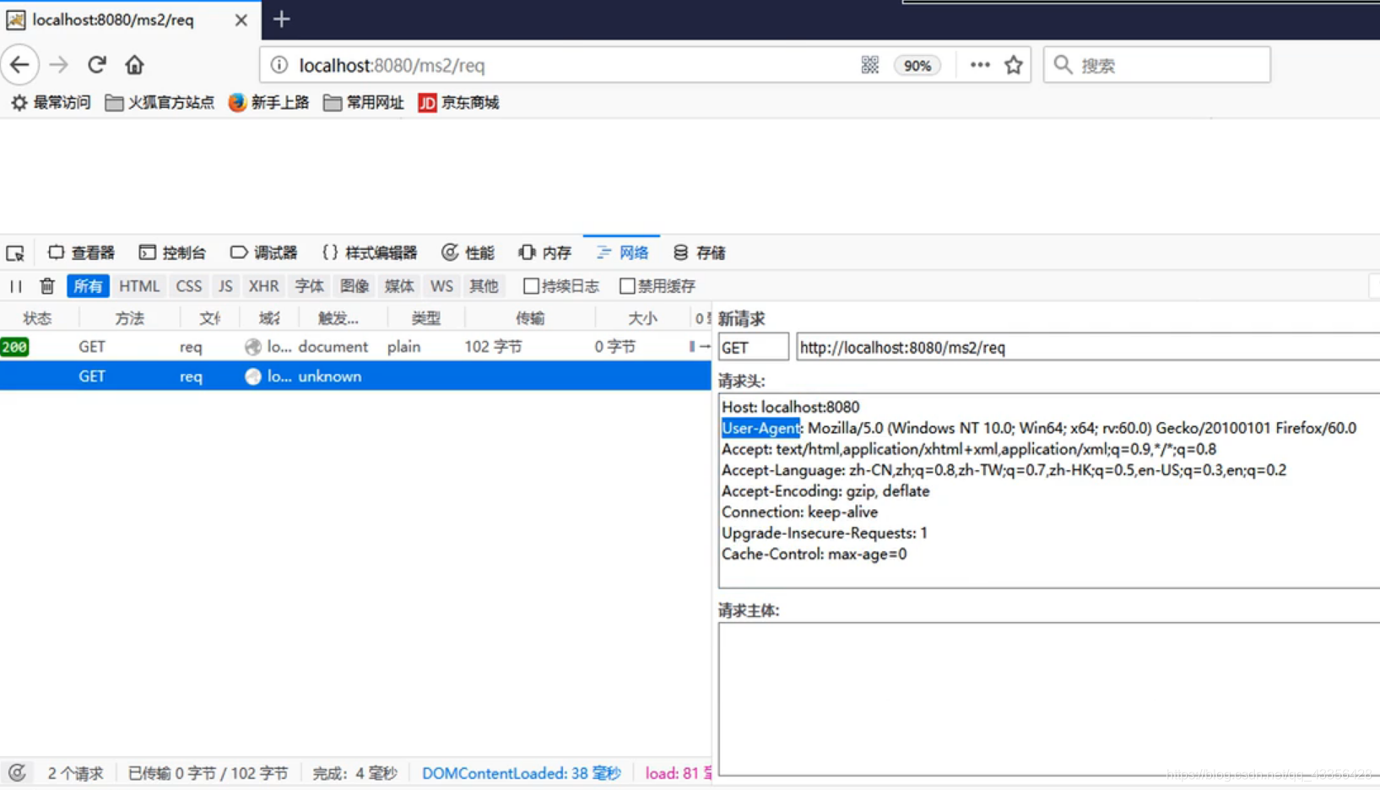Close the localhost:8080/ms2/req tab
The width and height of the screenshot is (1380, 790).
click(x=241, y=19)
